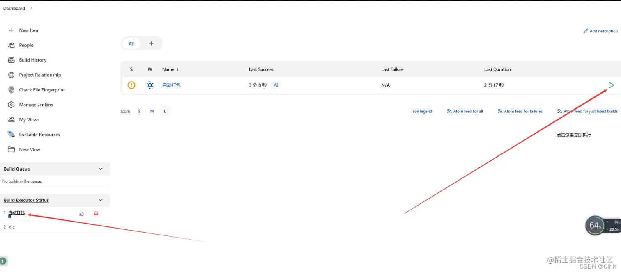Click the '2 分 17 秒' duration cell

[494, 85]
